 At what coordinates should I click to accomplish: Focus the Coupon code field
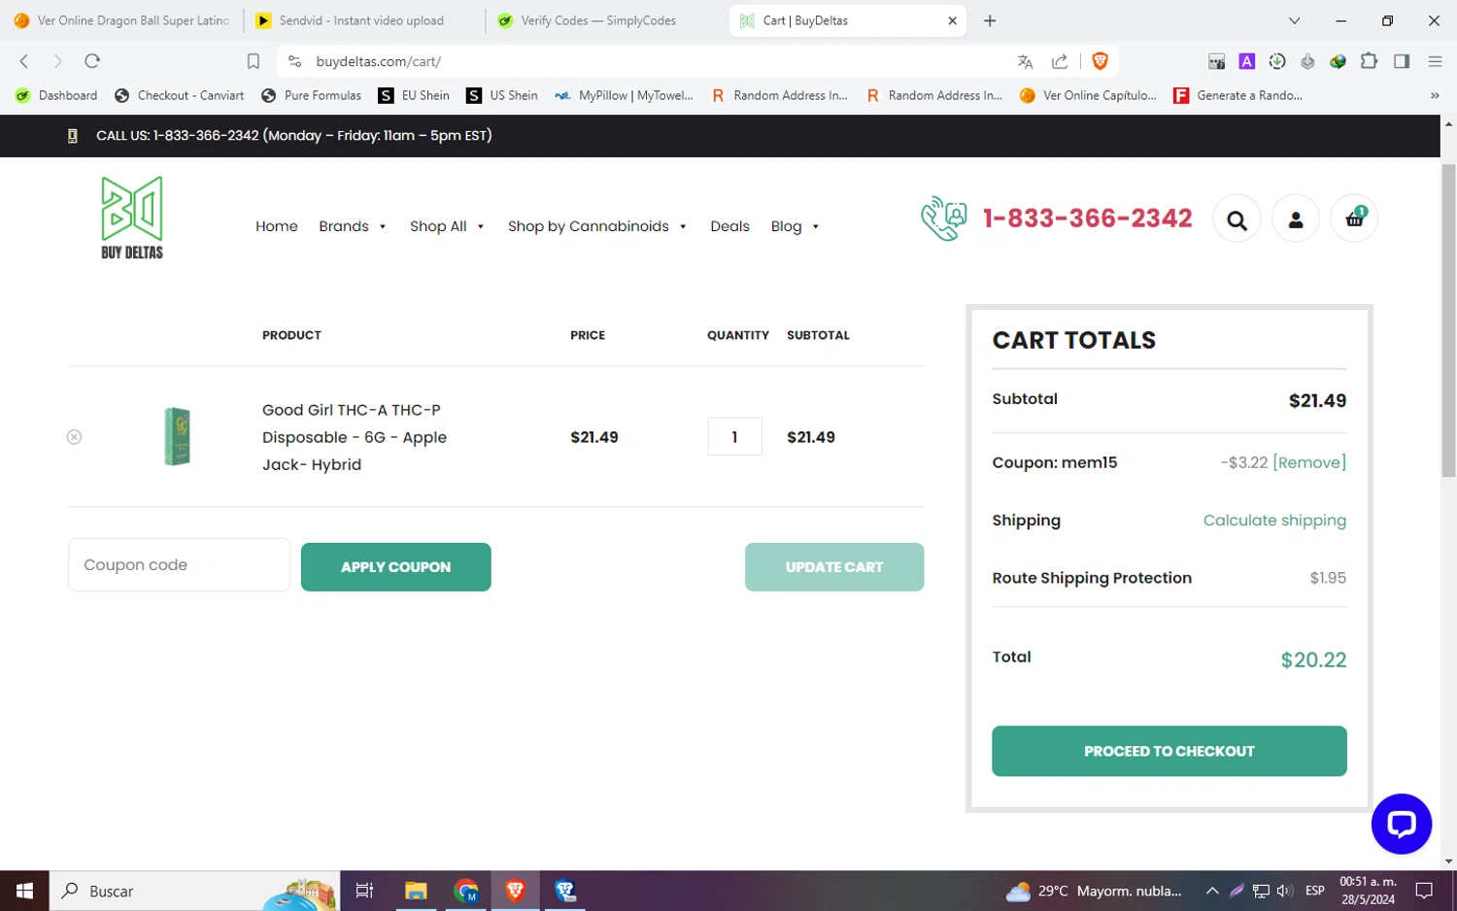pyautogui.click(x=180, y=564)
